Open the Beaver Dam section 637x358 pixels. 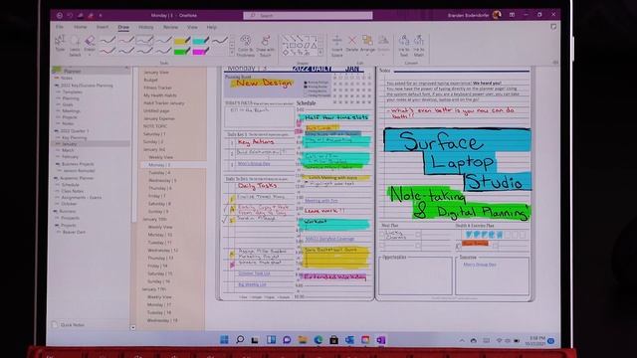[74, 232]
